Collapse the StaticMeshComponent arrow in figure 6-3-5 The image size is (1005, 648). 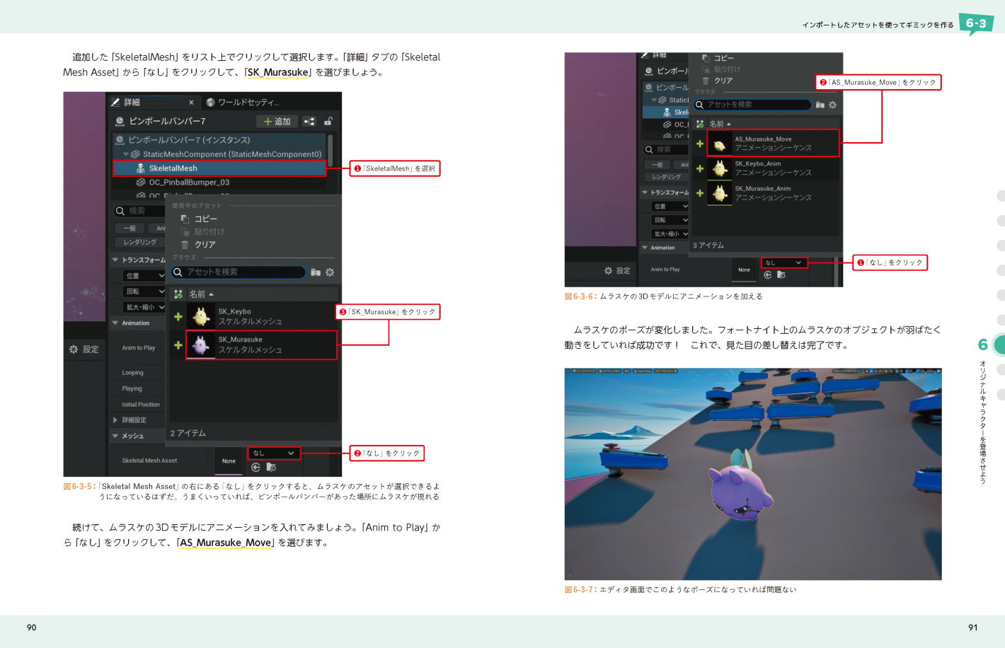126,154
